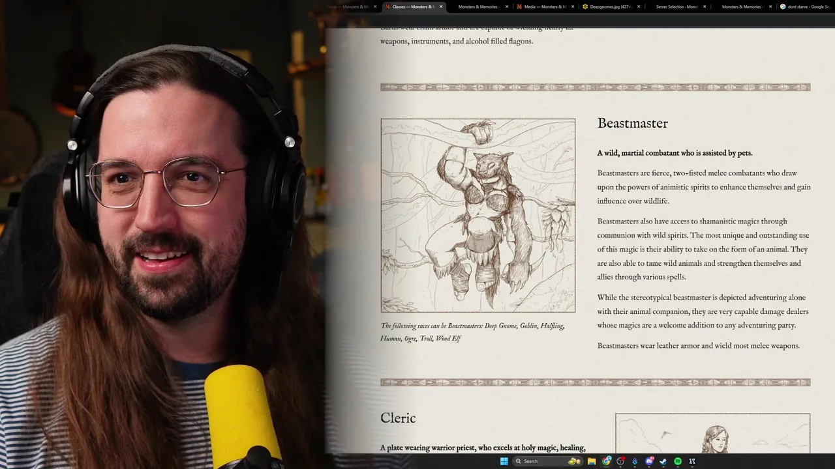The height and width of the screenshot is (469, 835).
Task: Close the Deepgnomes.jpg tab
Action: (639, 7)
